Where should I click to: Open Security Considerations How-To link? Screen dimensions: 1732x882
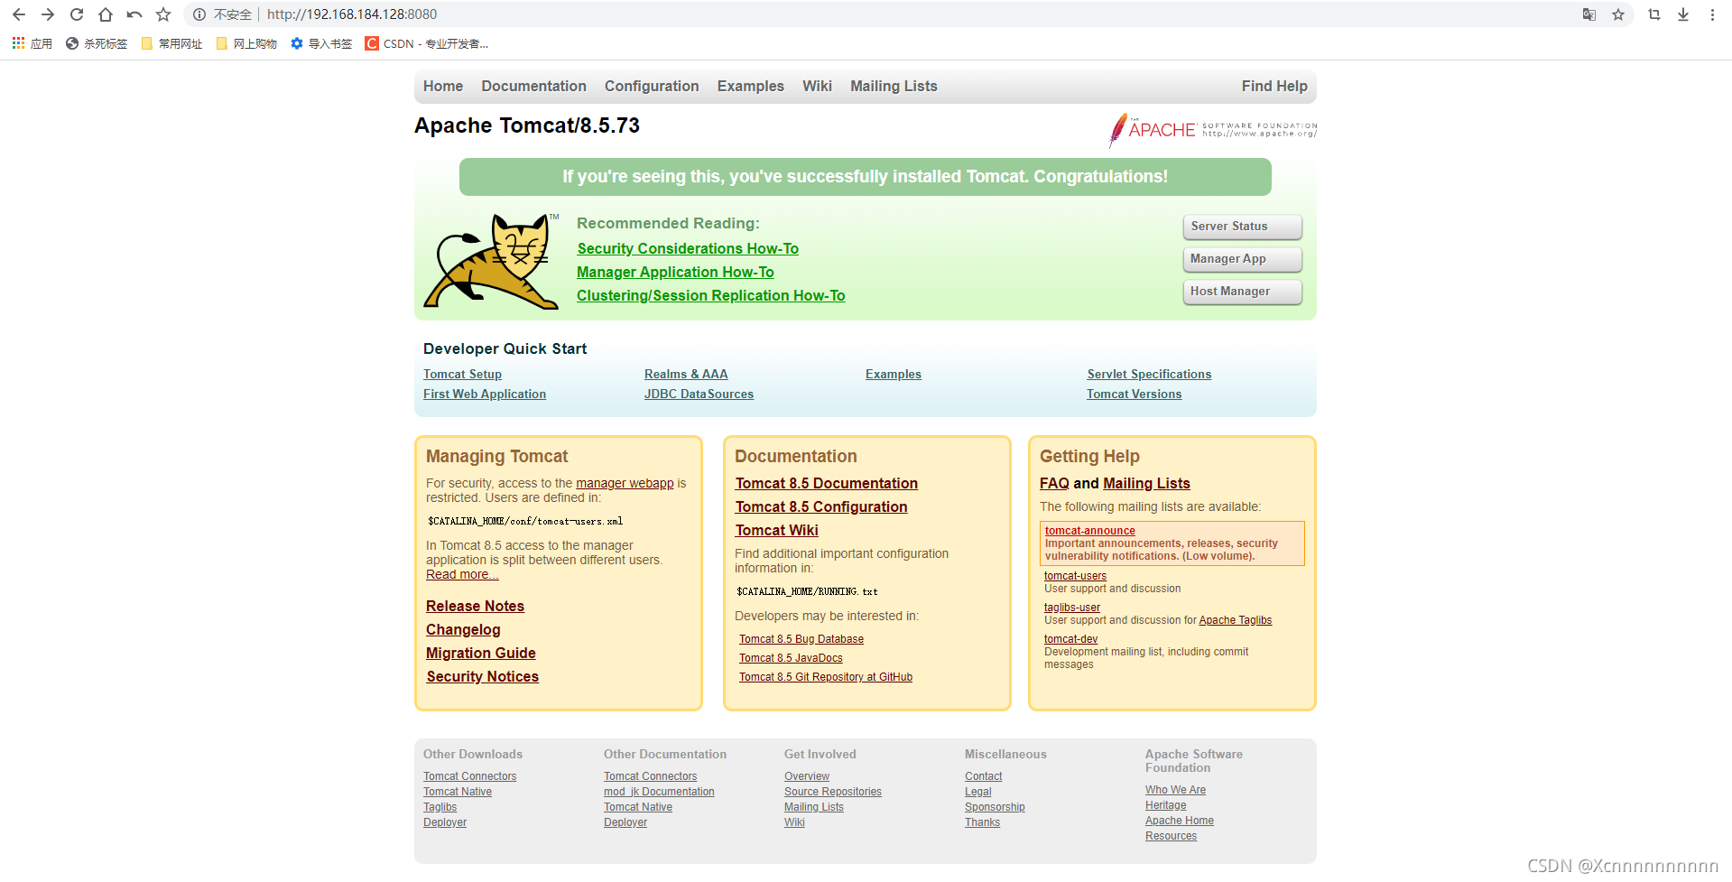(x=688, y=249)
